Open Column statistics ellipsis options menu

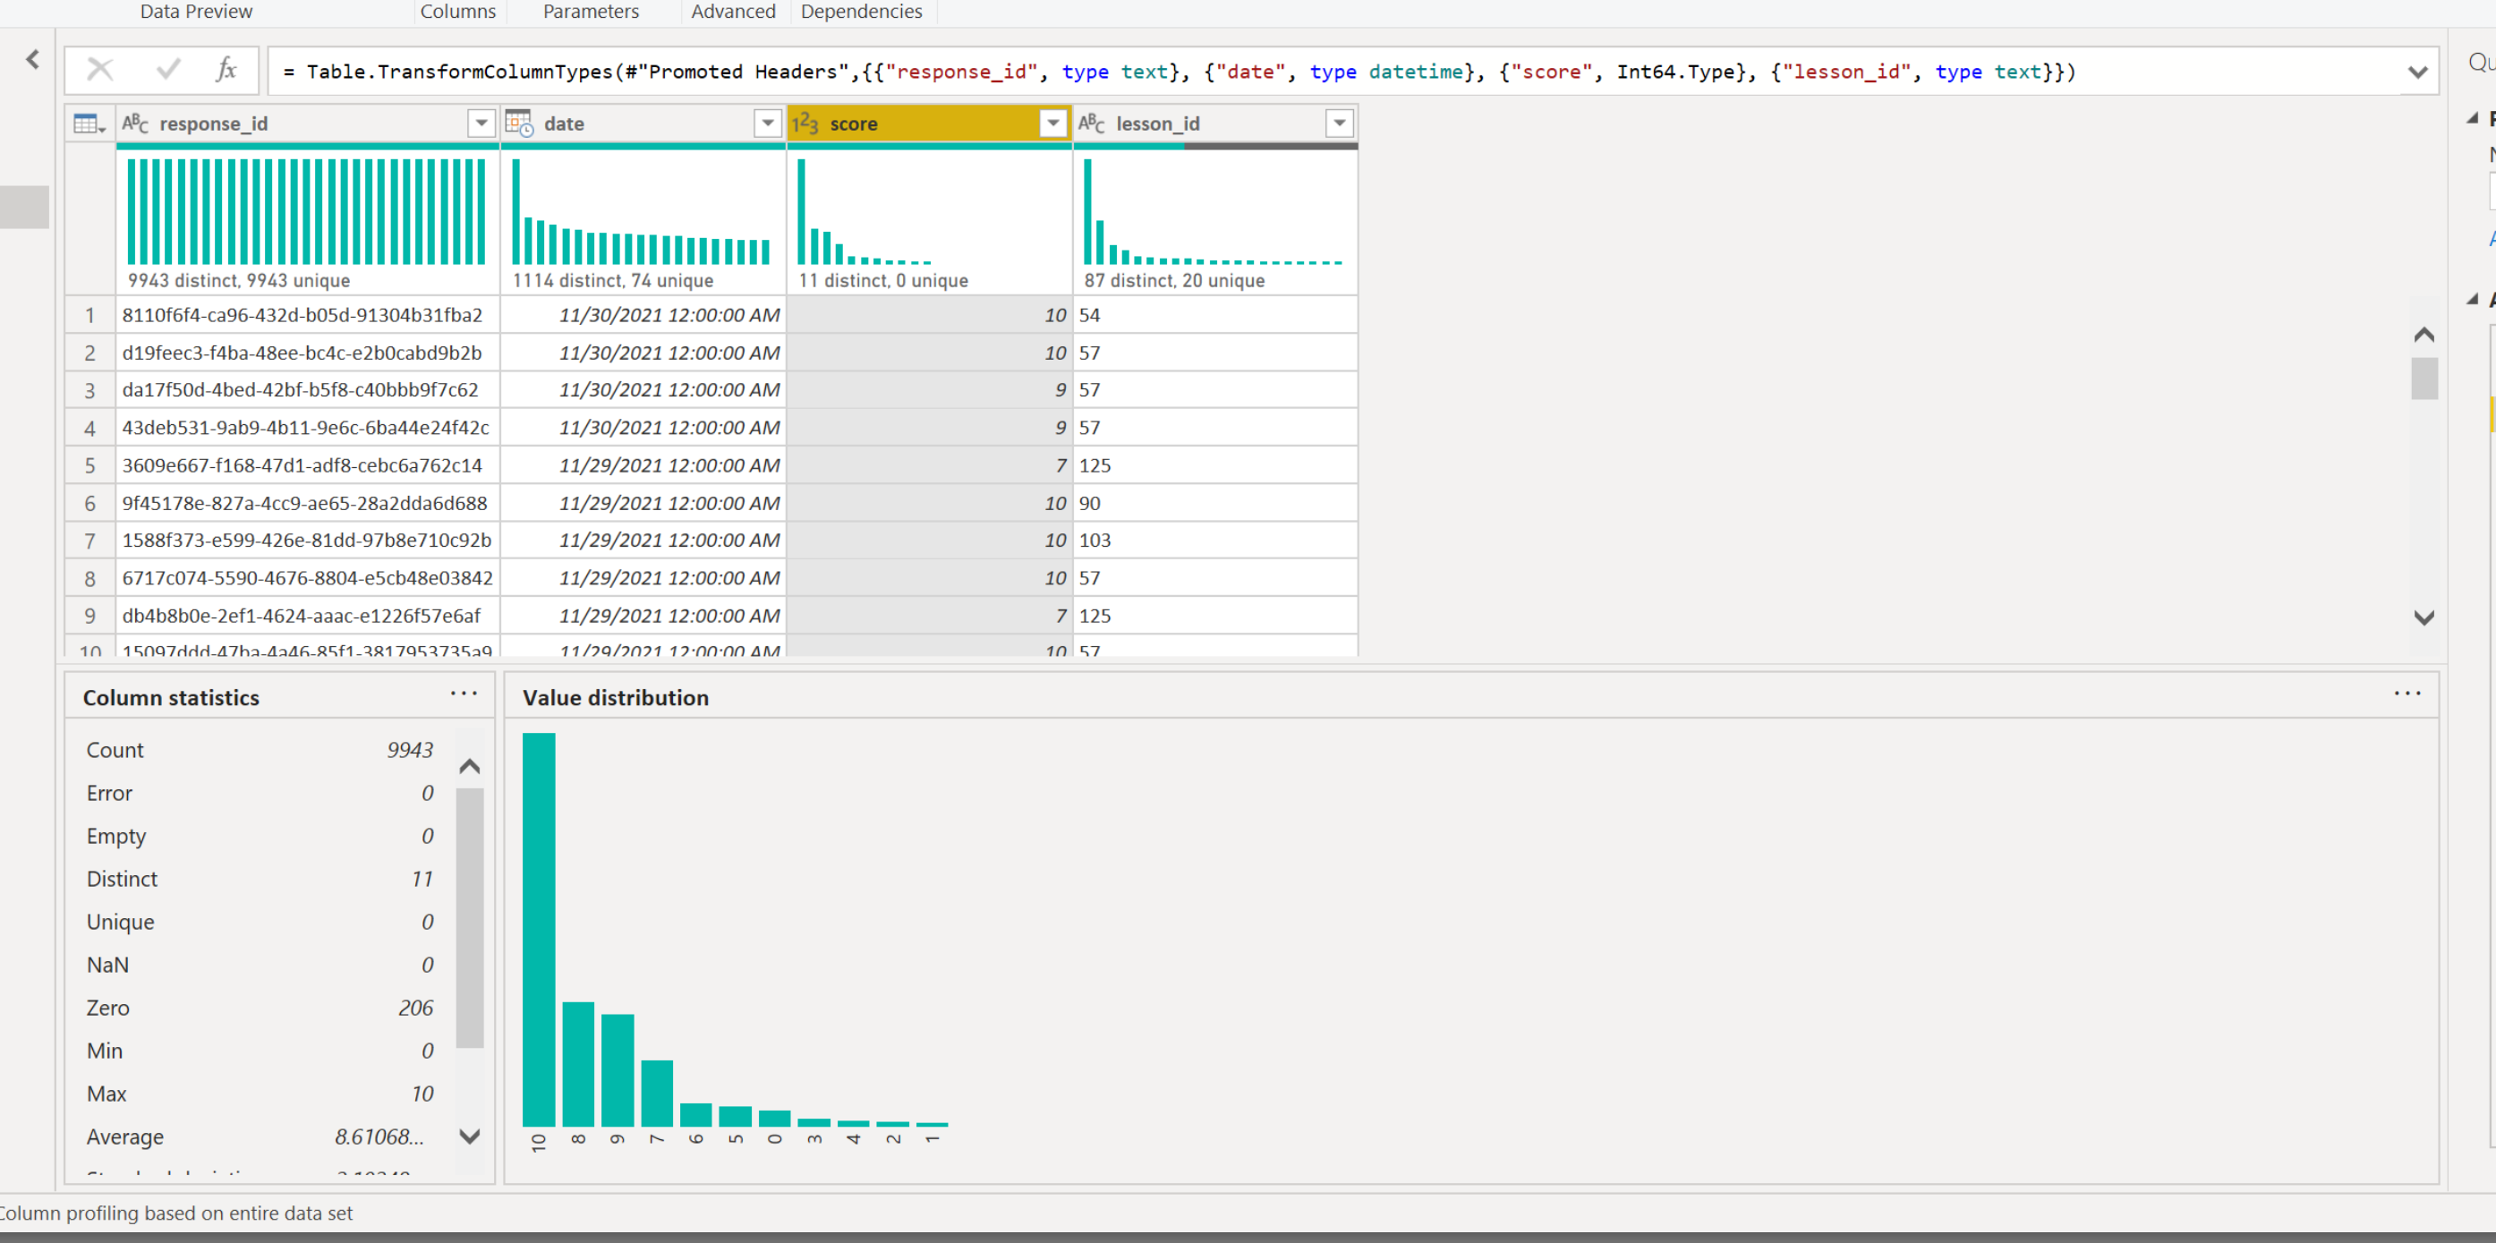tap(464, 694)
